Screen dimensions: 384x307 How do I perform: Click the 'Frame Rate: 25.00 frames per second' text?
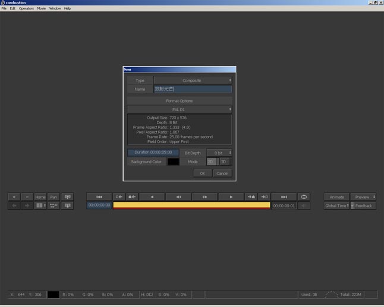180,137
